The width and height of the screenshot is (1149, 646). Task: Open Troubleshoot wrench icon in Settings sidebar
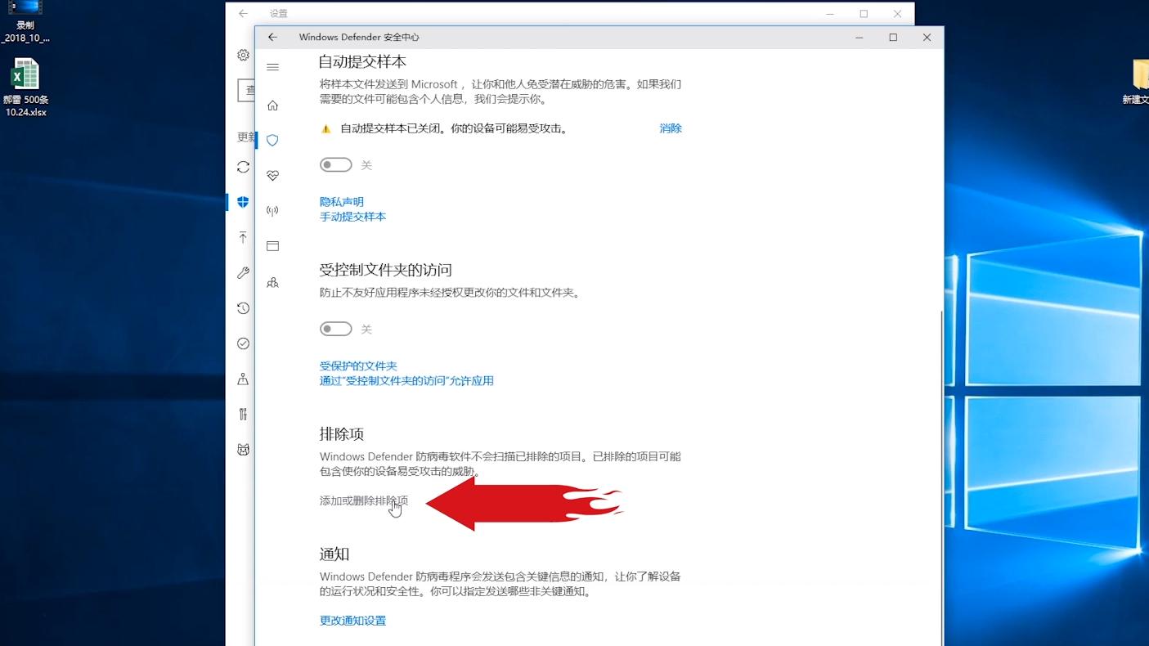(x=243, y=273)
